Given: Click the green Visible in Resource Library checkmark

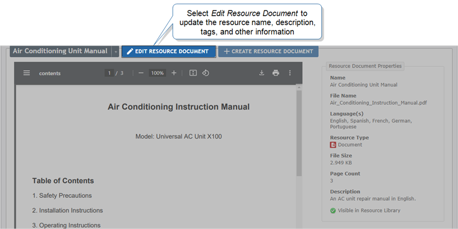Looking at the screenshot, I should point(333,210).
